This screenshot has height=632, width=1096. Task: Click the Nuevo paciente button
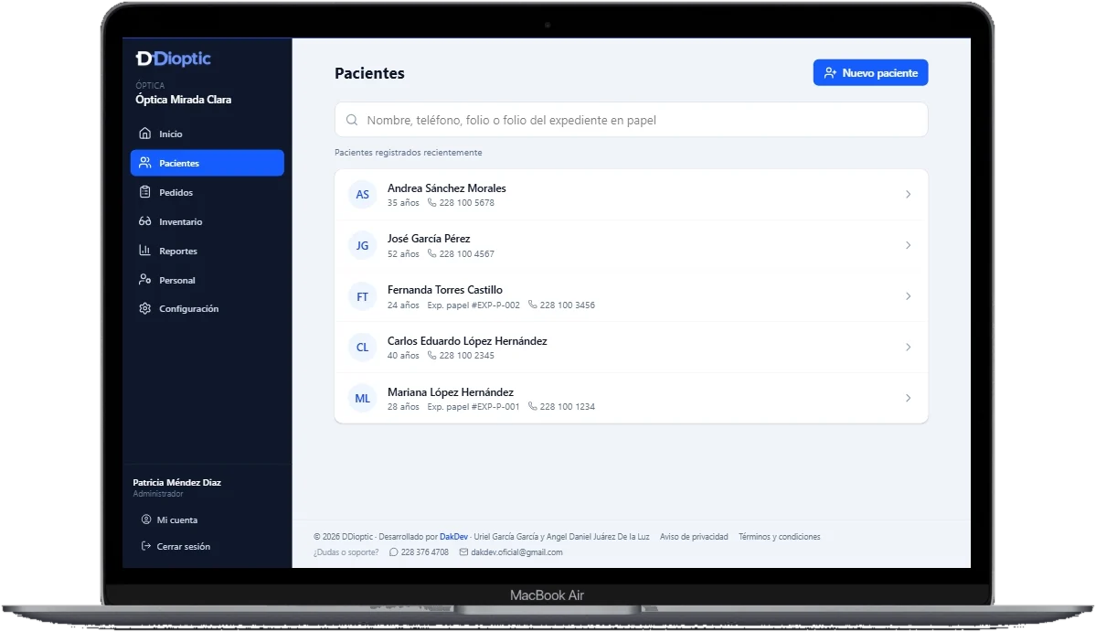tap(870, 72)
